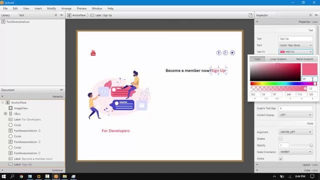Open the Content Display dropdown
Viewport: 320px width, 180px height.
click(x=295, y=115)
